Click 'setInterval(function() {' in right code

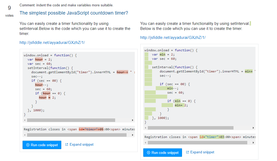point(175,67)
